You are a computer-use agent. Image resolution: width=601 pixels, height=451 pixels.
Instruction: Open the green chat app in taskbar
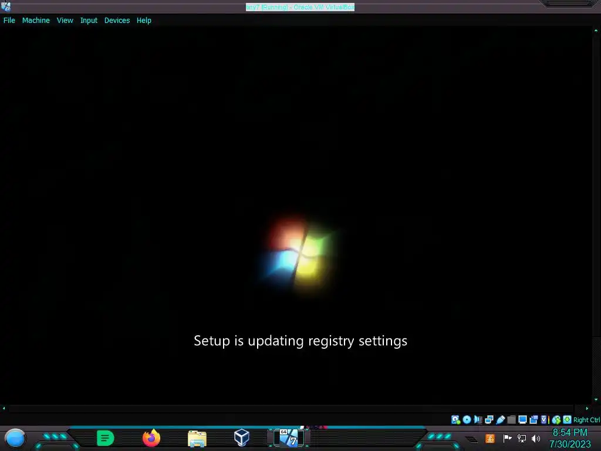point(106,438)
